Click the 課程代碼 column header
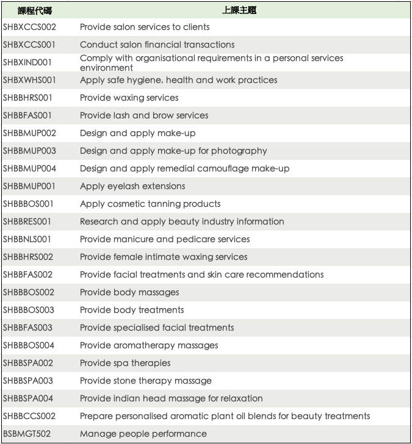Image resolution: width=412 pixels, height=444 pixels. (30, 10)
